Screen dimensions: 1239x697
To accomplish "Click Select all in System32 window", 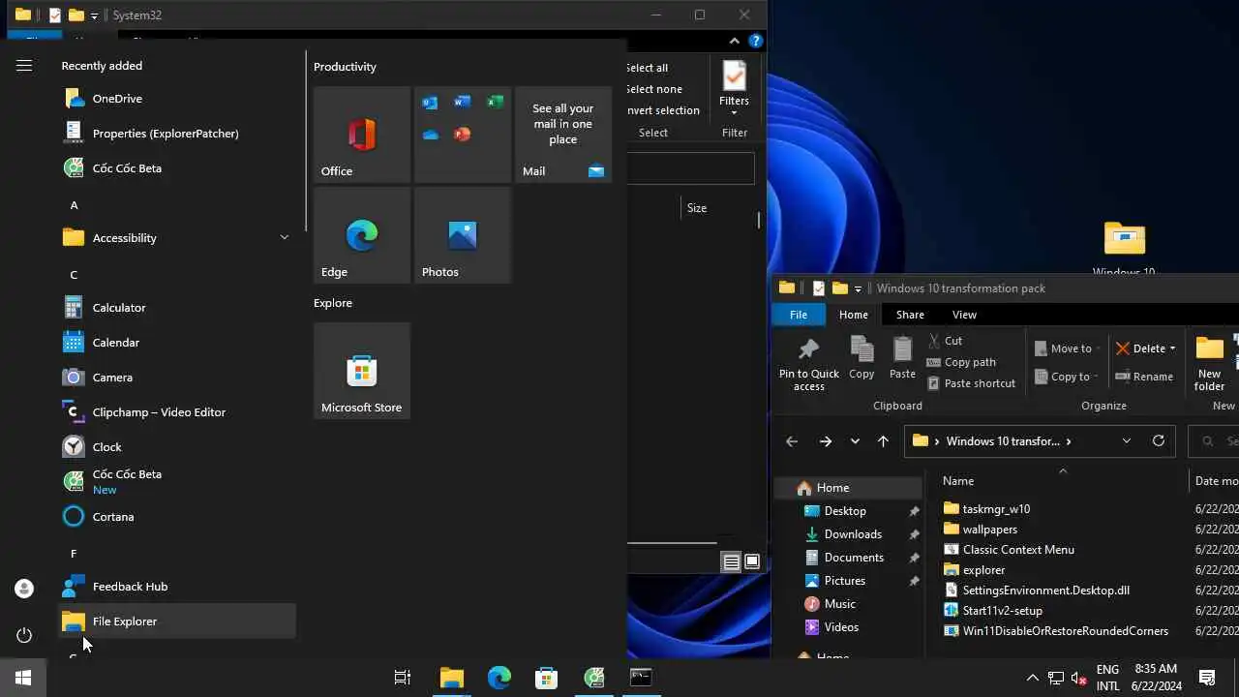I will click(647, 68).
